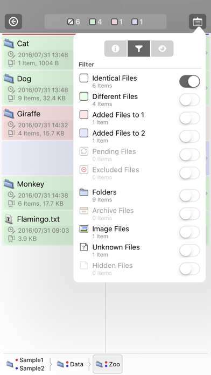Toggle the Archive Files switch
The width and height of the screenshot is (211, 375).
[x=189, y=214]
